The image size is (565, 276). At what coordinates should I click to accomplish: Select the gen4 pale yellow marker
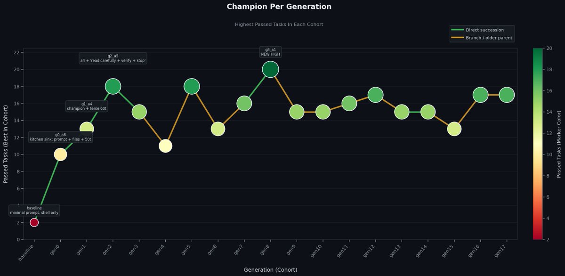[165, 146]
